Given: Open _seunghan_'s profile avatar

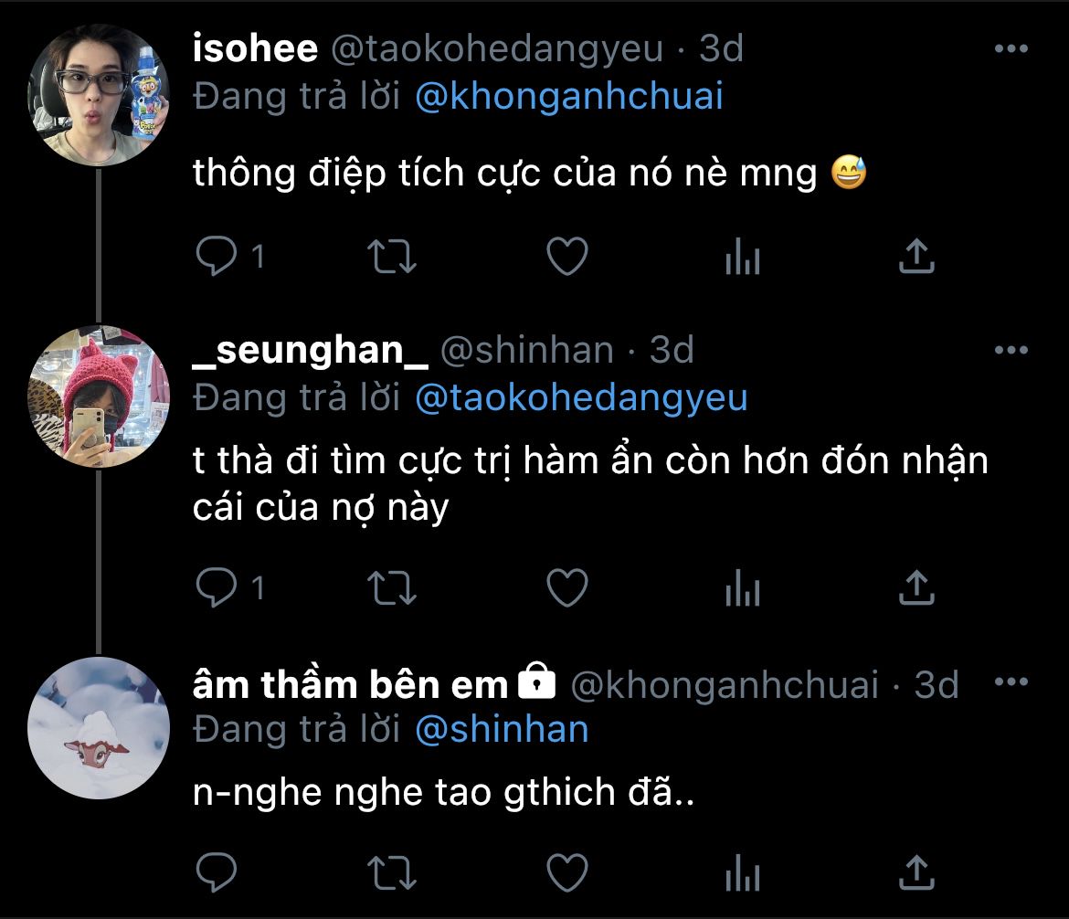Looking at the screenshot, I should coord(97,396).
